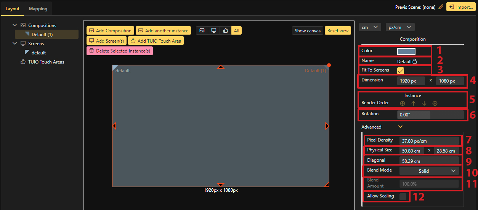The width and height of the screenshot is (478, 210).
Task: Filter view to screens only icon
Action: [x=214, y=31]
